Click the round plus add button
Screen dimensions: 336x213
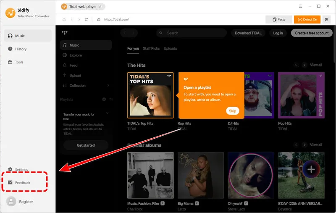pyautogui.click(x=311, y=169)
